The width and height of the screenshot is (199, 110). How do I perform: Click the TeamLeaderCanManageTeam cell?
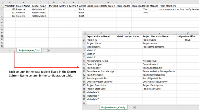(x=159, y=71)
